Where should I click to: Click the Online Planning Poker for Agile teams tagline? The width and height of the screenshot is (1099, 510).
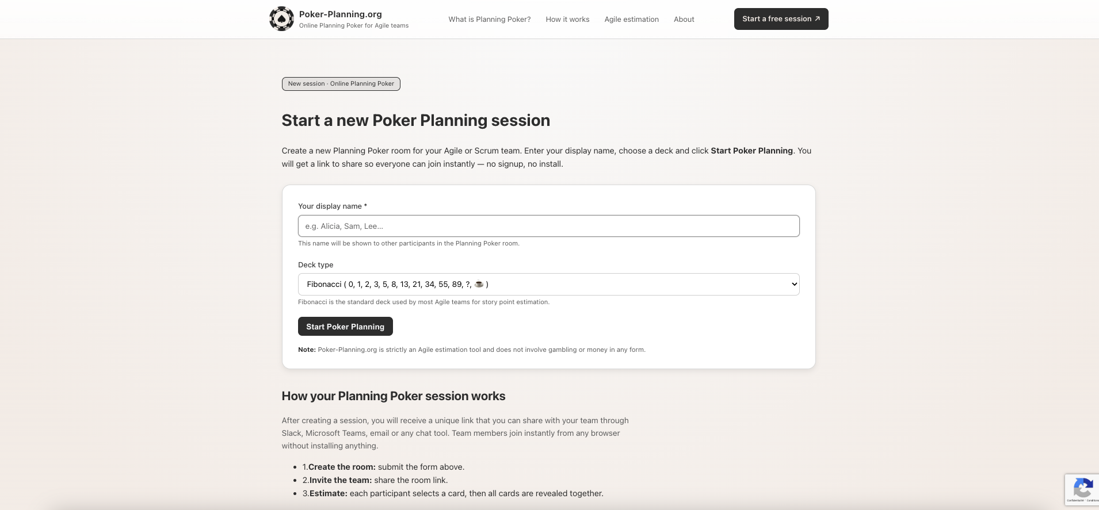[x=354, y=25]
